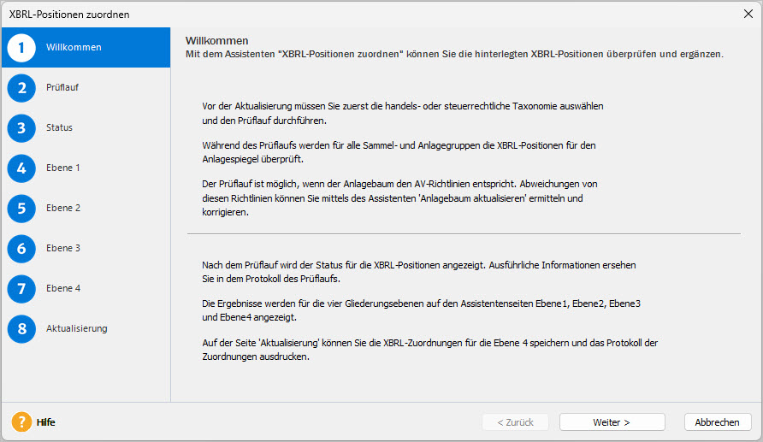Open the Hilfe text link
The image size is (763, 442).
45,422
